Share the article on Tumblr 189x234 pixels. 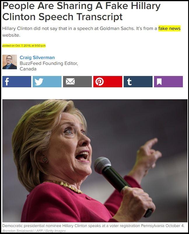point(138,81)
